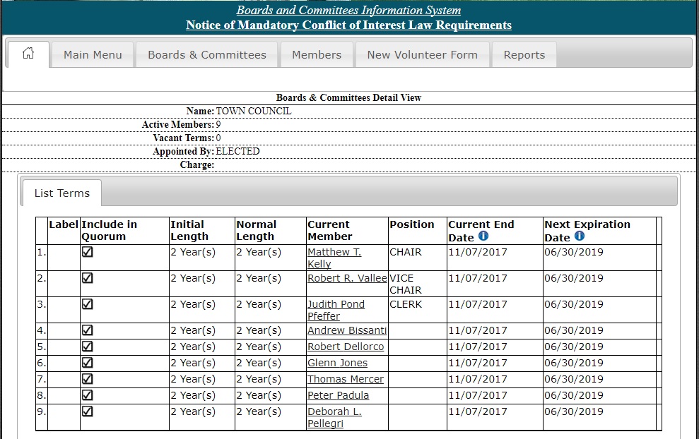Open member Robert Dellorco

(x=346, y=347)
